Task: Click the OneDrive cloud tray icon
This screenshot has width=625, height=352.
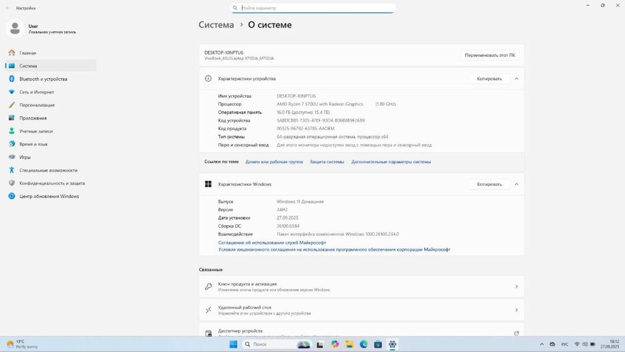Action: (x=552, y=344)
